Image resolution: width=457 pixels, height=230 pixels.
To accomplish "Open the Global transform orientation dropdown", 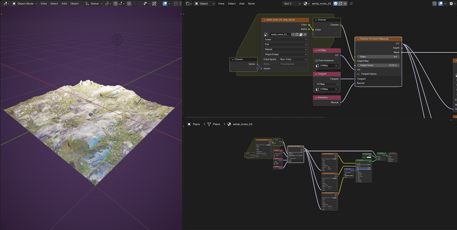I will coord(94,4).
